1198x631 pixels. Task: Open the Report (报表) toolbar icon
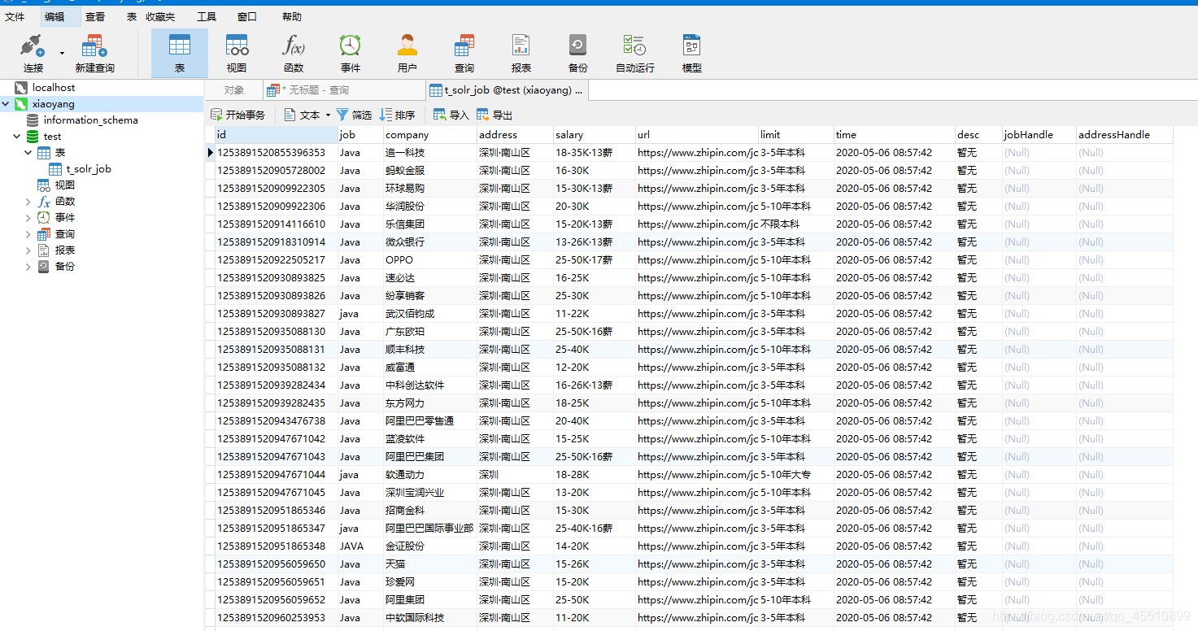point(521,46)
